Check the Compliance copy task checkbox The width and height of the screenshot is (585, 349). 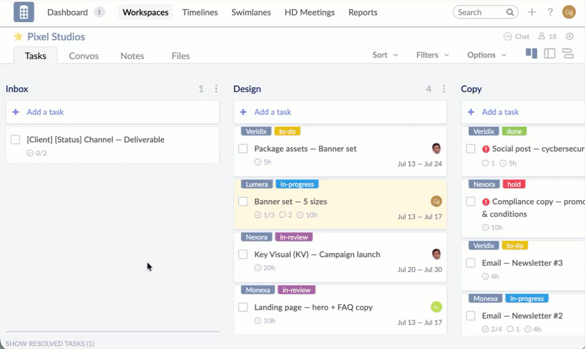(x=471, y=202)
